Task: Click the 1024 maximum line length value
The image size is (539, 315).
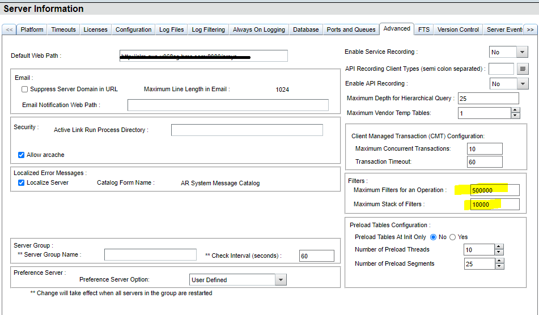Action: (x=282, y=90)
